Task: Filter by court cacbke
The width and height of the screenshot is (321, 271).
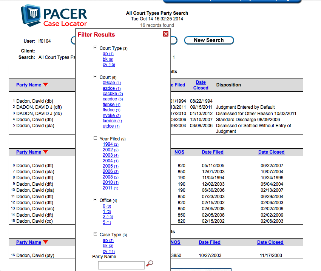Action: pos(113,94)
